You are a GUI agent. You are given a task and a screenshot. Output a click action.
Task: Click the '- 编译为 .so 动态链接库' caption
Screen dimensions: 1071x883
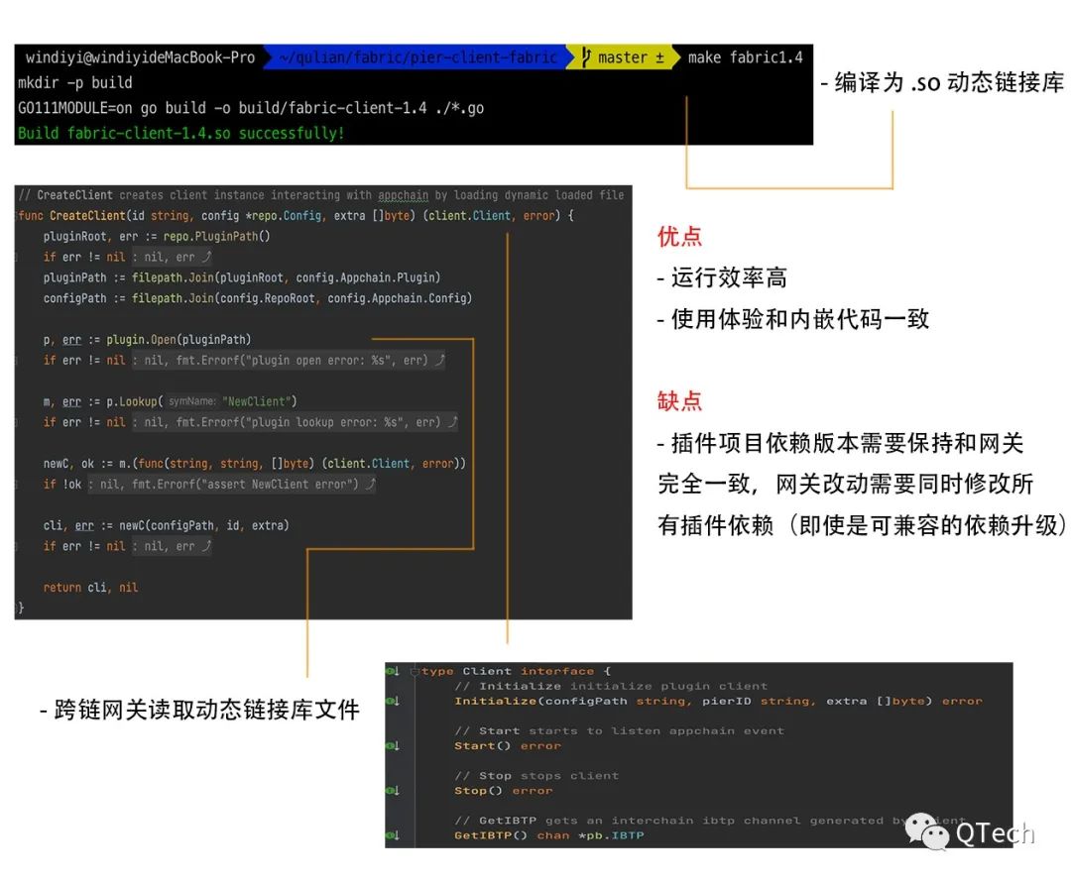[x=942, y=82]
